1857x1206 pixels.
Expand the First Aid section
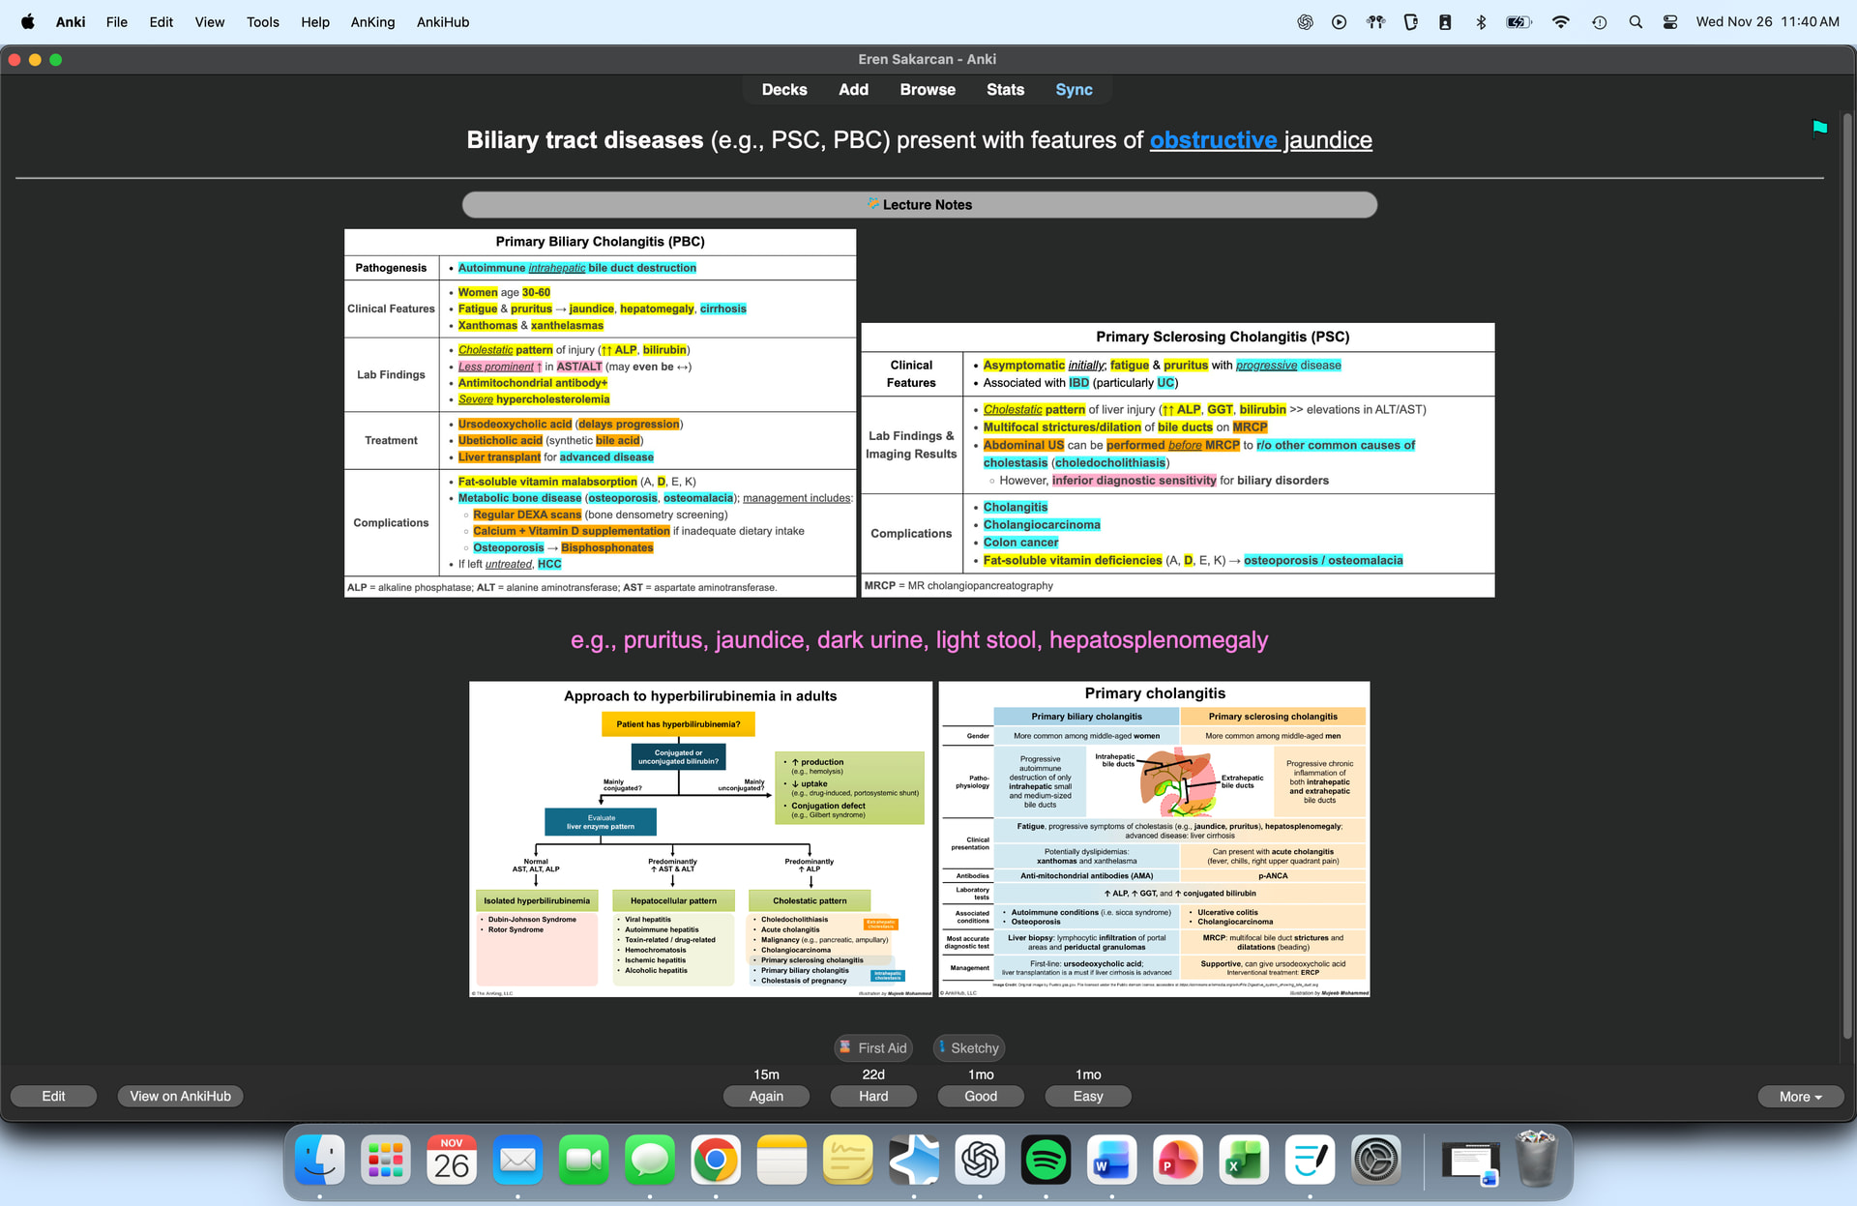point(872,1047)
